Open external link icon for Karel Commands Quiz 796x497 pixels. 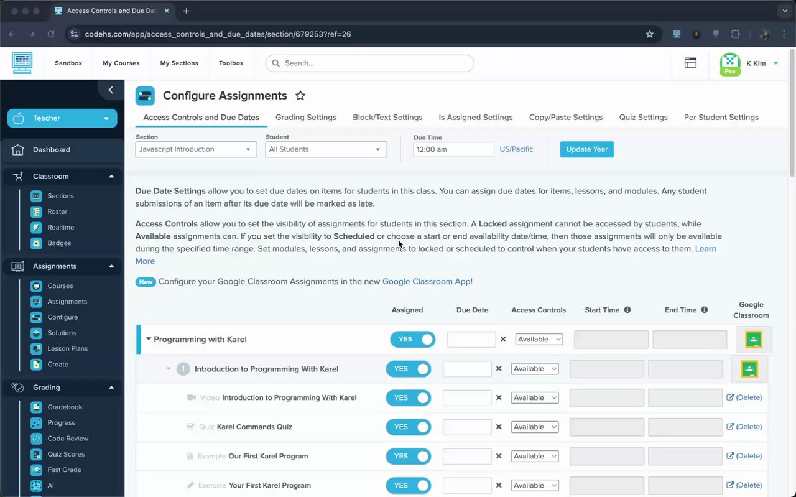pyautogui.click(x=730, y=427)
